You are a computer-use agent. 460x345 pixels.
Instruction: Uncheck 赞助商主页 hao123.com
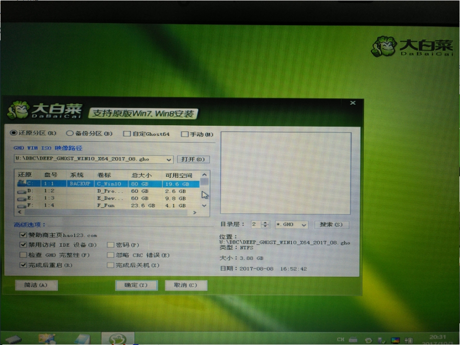23,235
